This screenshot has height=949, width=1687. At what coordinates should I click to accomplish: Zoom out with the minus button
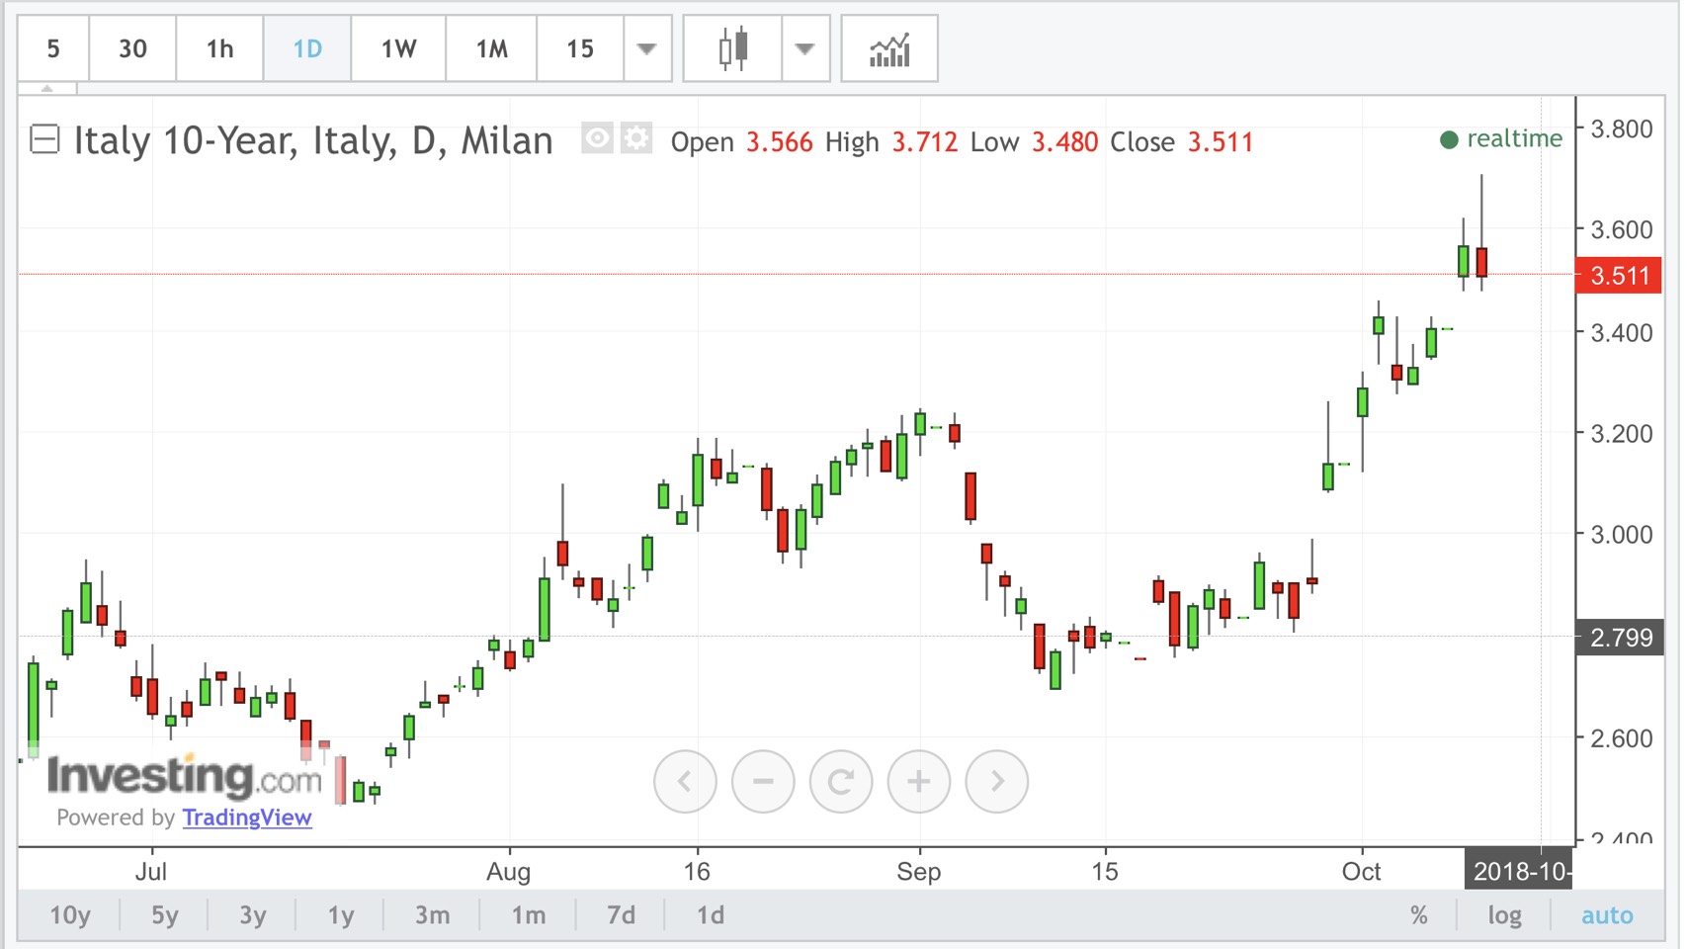(763, 782)
